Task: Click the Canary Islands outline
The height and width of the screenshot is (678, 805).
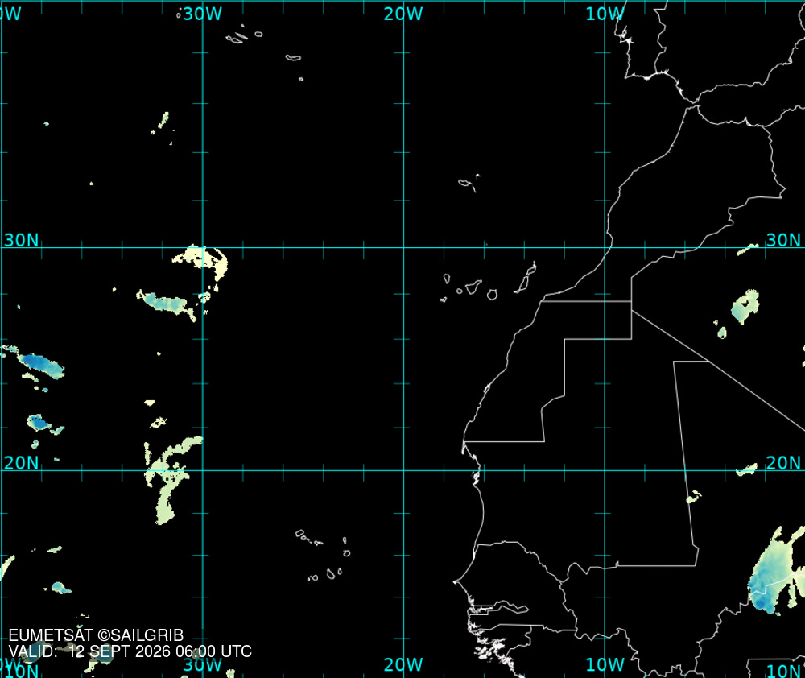Action: click(489, 282)
